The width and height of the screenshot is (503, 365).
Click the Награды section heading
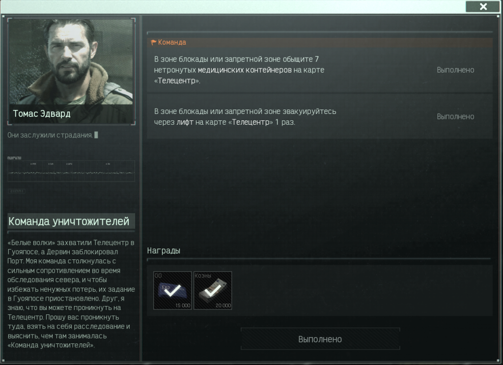click(164, 251)
